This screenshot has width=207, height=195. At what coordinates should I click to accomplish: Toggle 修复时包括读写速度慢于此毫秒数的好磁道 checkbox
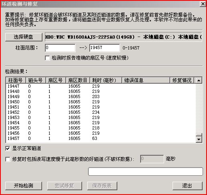tap(8, 159)
